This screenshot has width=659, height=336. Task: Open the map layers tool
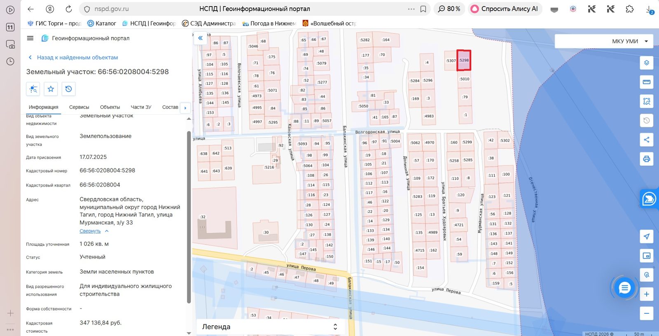[646, 63]
